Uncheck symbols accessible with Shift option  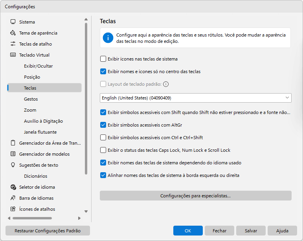(x=103, y=112)
